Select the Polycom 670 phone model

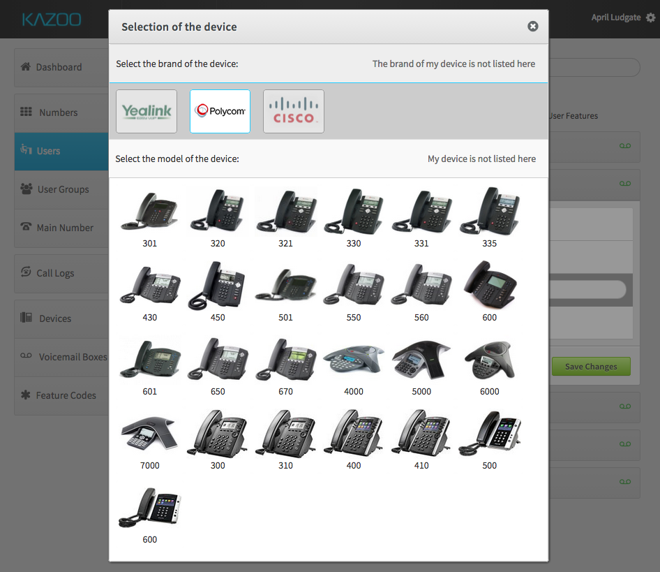pos(285,366)
